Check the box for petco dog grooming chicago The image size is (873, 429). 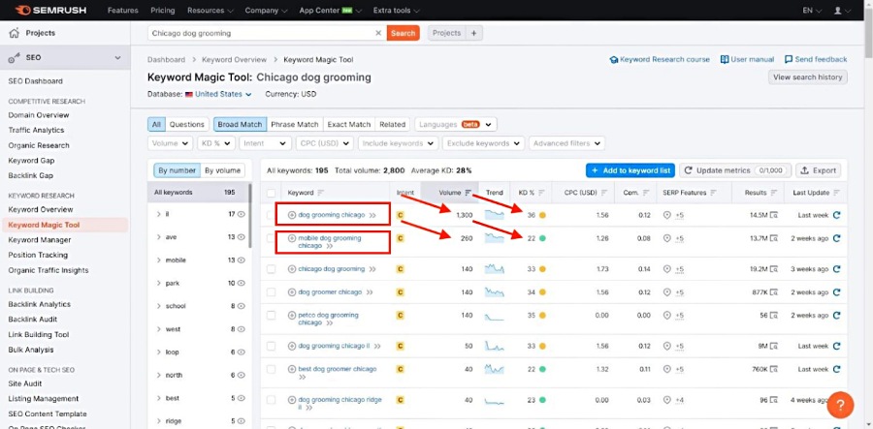[272, 315]
